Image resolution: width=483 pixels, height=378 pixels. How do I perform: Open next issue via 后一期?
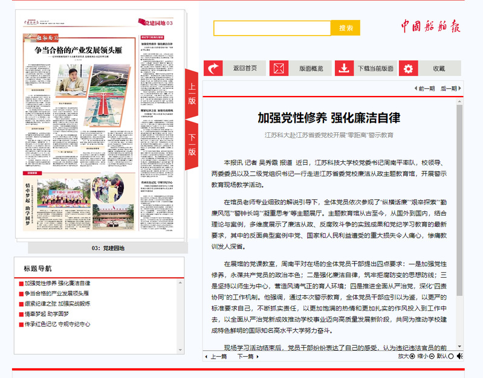coord(449,89)
